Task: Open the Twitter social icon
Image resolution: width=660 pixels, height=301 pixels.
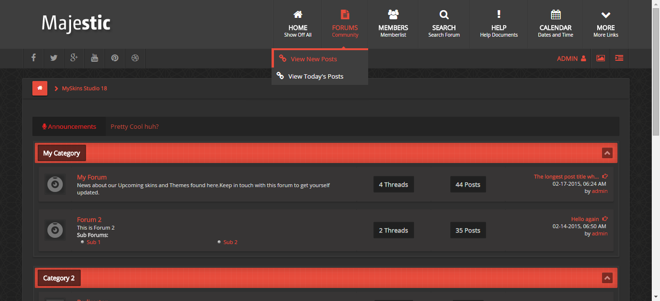Action: [54, 58]
